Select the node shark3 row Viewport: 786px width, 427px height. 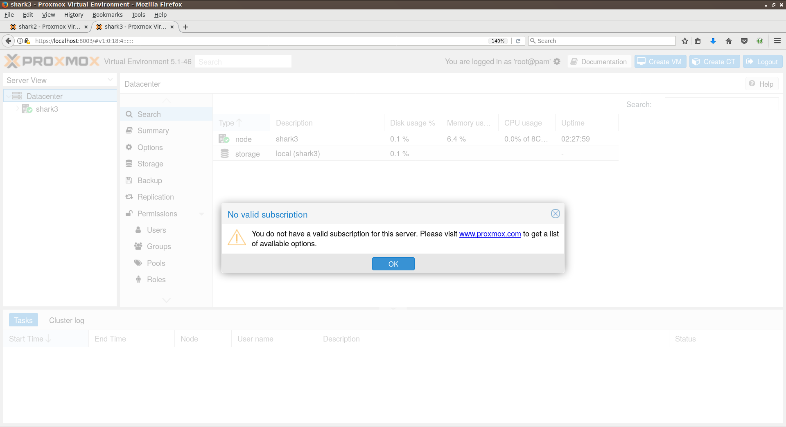click(x=416, y=139)
